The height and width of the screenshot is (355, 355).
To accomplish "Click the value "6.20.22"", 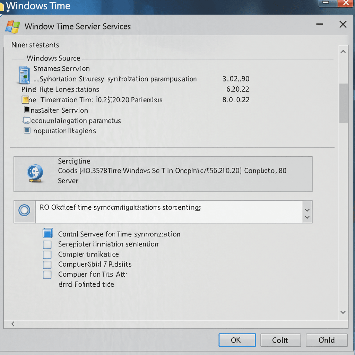I will [238, 89].
